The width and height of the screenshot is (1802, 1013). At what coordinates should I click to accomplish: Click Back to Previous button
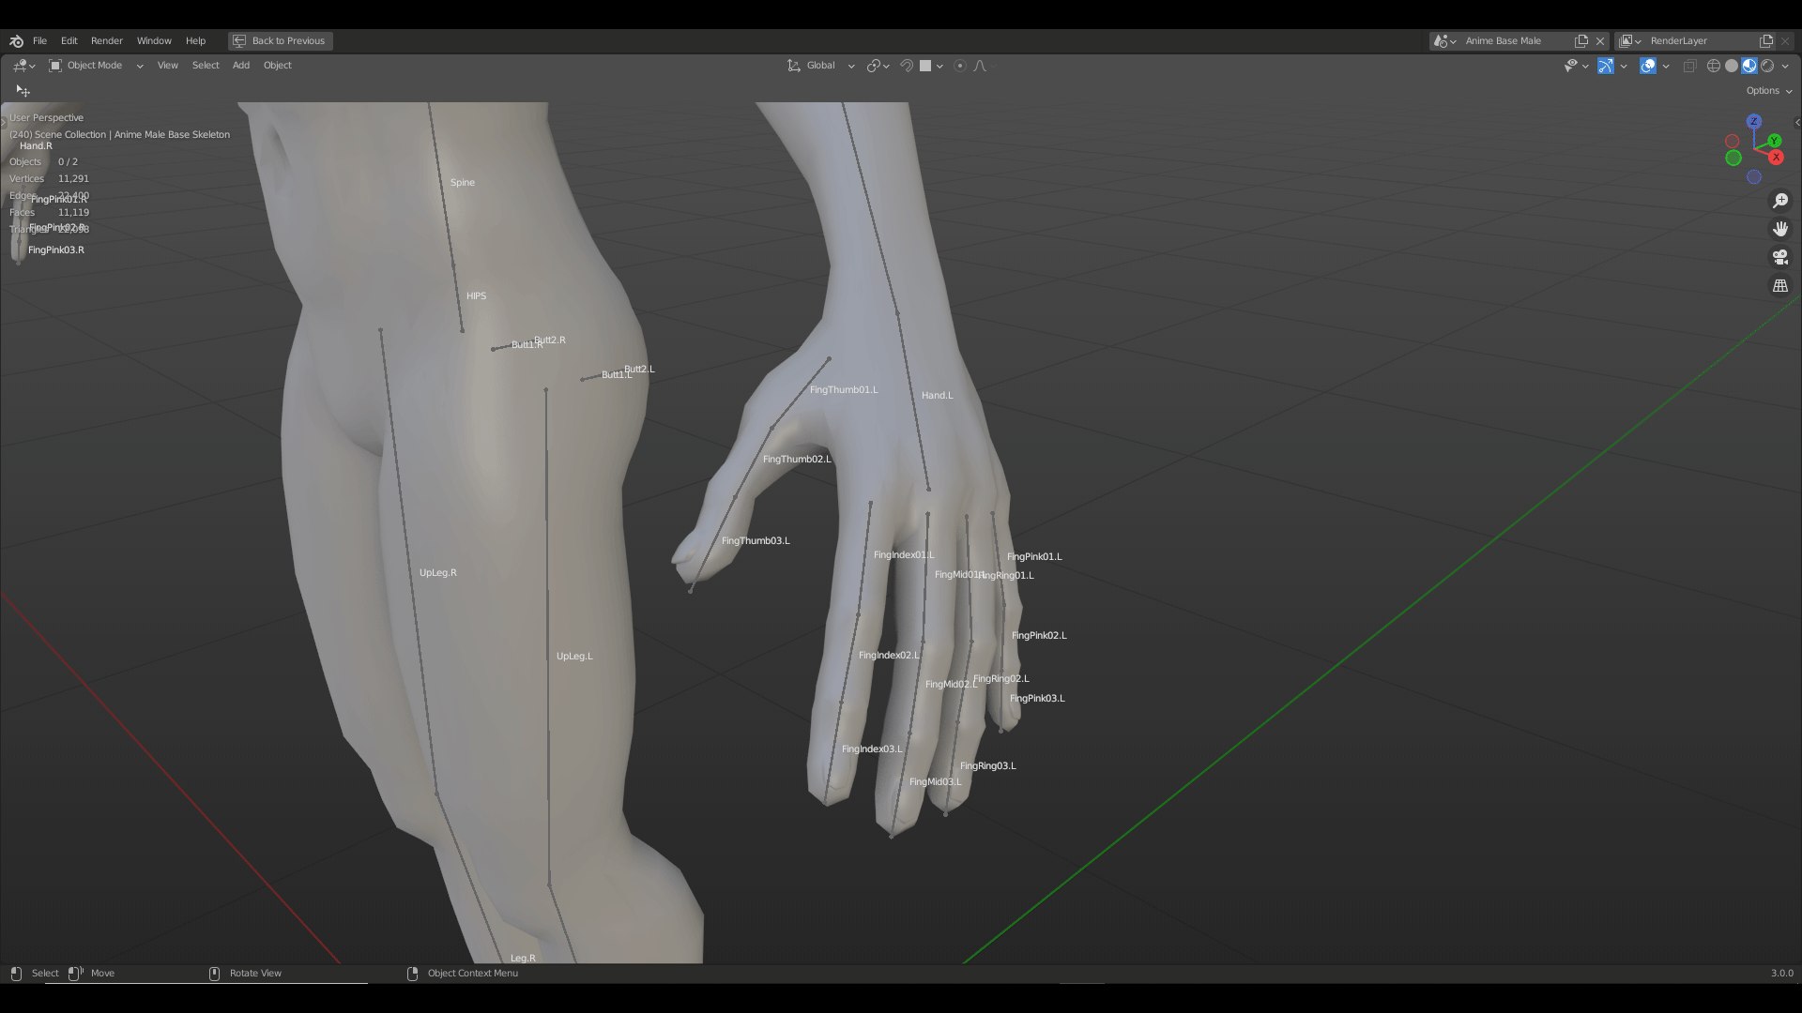(x=280, y=40)
